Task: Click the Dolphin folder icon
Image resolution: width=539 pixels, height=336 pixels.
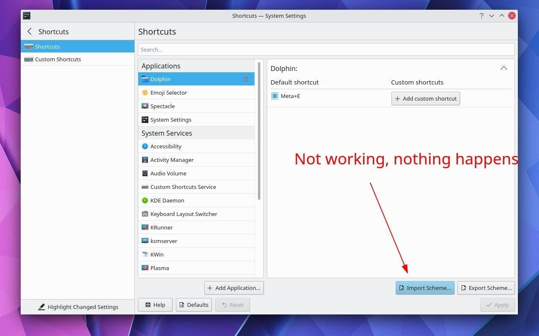Action: [x=145, y=79]
